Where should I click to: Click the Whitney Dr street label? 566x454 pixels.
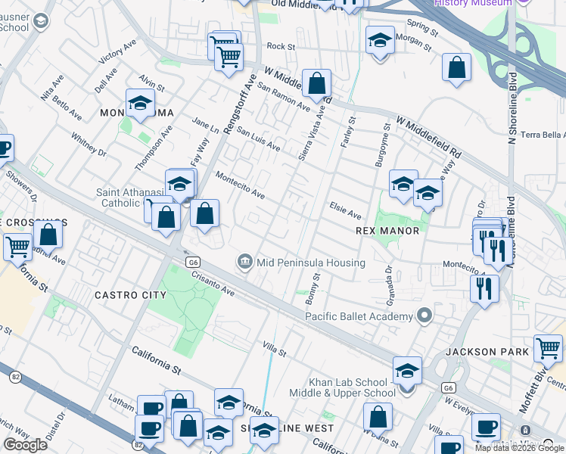coord(89,145)
